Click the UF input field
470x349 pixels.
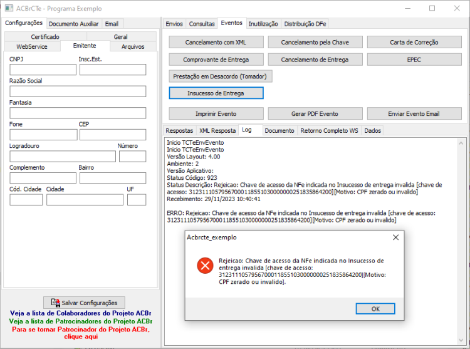[x=137, y=200]
